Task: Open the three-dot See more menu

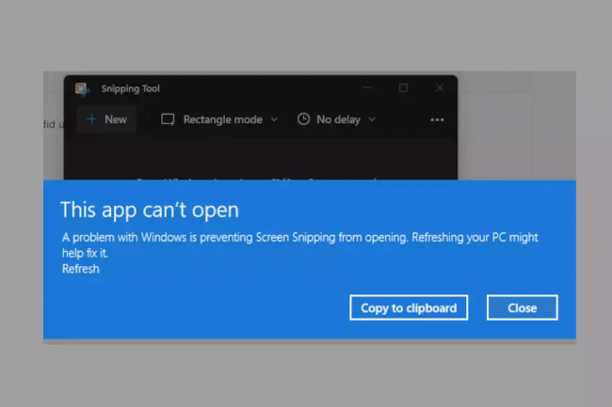Action: [x=437, y=119]
